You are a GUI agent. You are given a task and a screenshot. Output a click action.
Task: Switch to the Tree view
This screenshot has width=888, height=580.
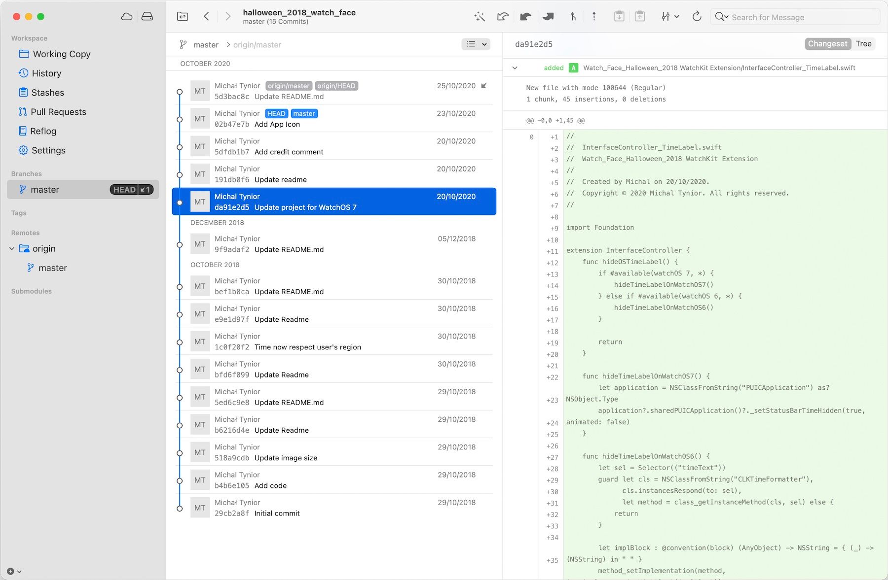pyautogui.click(x=863, y=44)
